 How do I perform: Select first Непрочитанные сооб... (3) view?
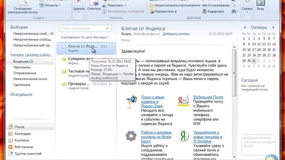[33, 34]
